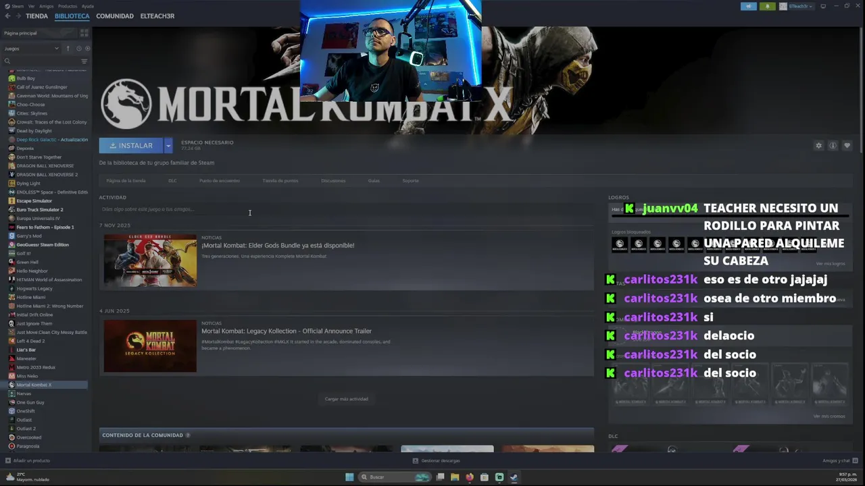Open the Ayuda menu
The width and height of the screenshot is (865, 486).
tap(87, 6)
